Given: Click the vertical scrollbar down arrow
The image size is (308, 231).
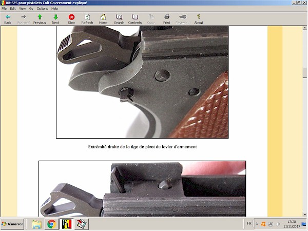Looking at the screenshot, I should (304, 215).
